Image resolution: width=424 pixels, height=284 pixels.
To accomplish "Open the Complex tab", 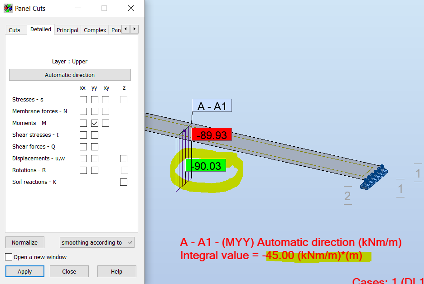I will (x=95, y=30).
